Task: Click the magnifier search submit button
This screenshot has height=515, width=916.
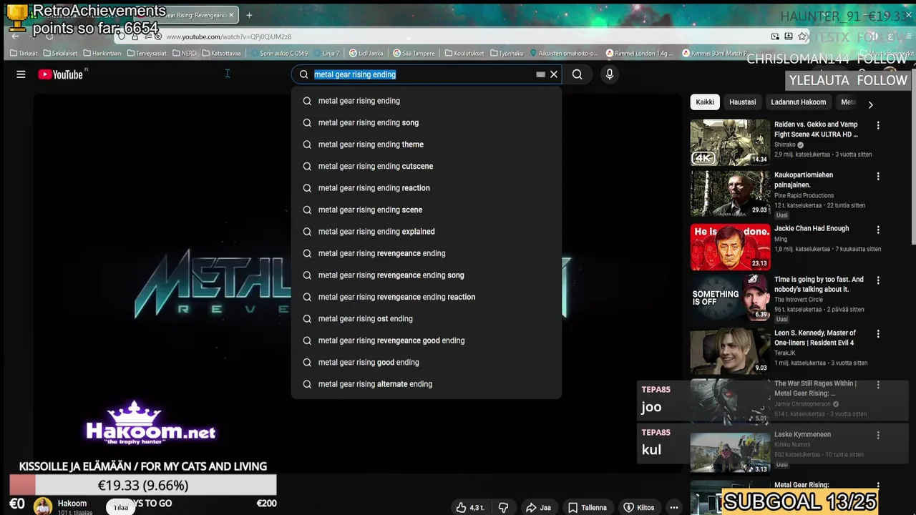Action: [x=577, y=74]
